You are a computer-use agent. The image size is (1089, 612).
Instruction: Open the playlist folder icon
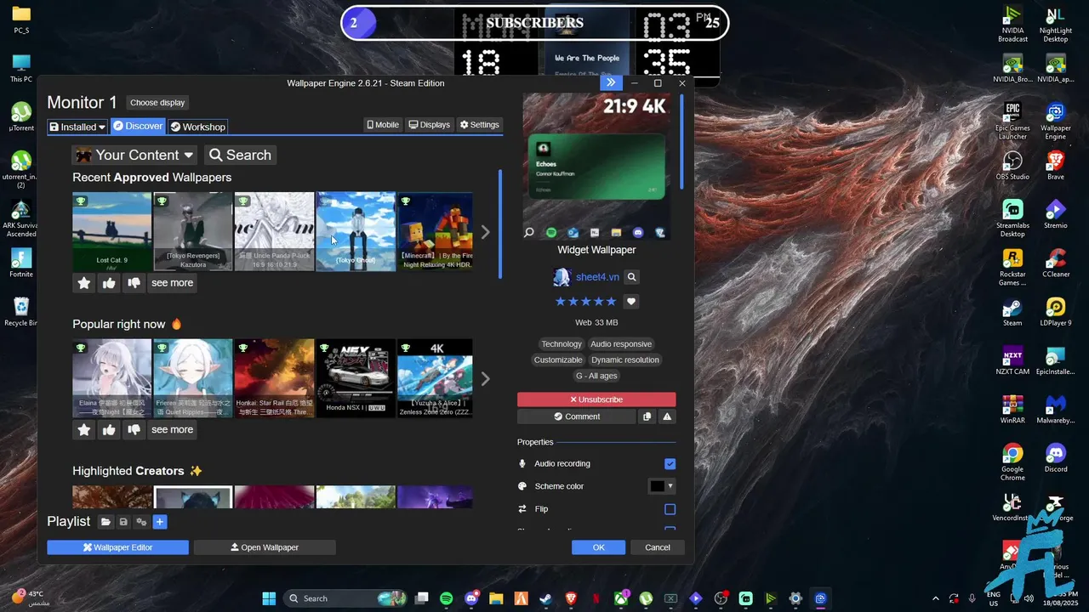[x=105, y=522]
